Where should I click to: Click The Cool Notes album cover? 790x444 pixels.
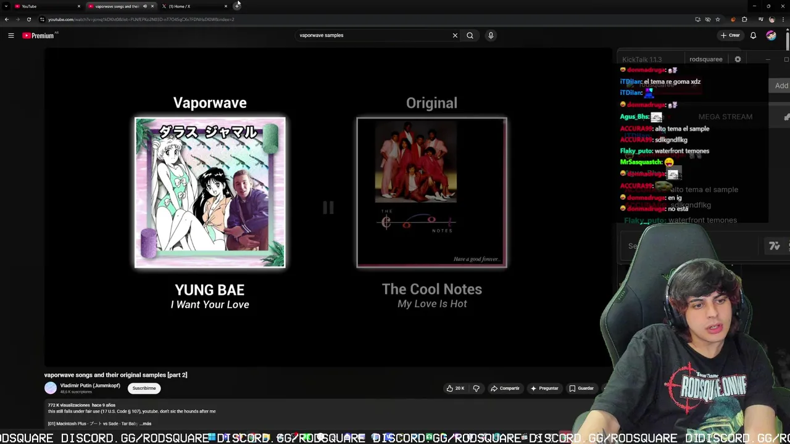(x=431, y=192)
